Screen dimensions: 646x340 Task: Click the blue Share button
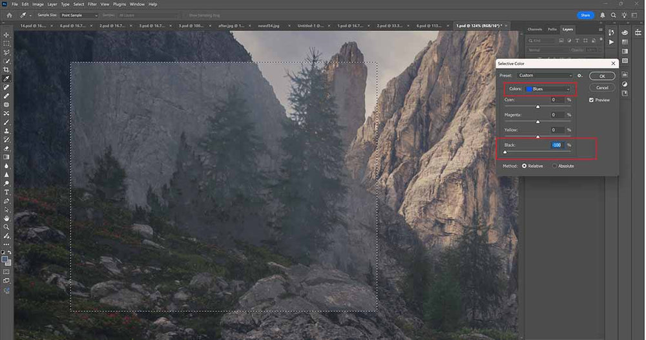point(585,16)
